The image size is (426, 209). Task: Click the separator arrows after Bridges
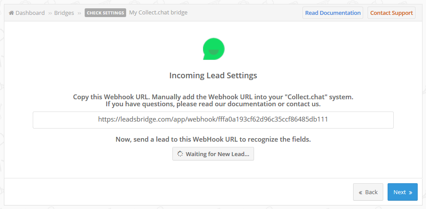(79, 13)
